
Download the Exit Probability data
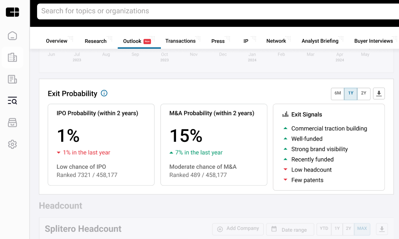[379, 94]
